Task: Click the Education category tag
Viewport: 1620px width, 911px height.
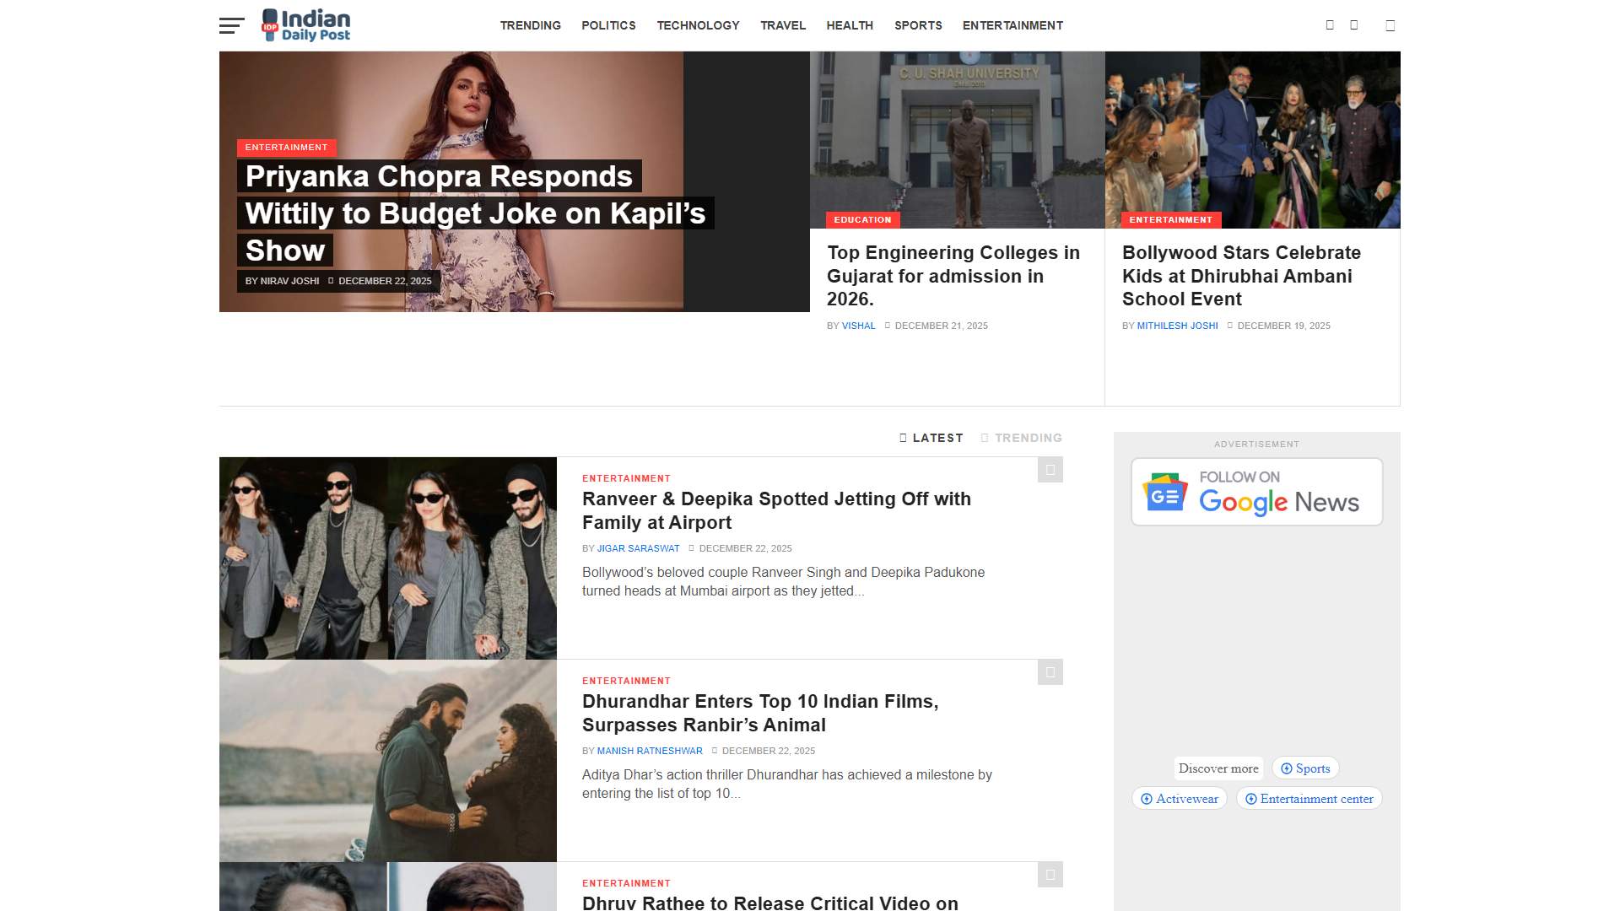Action: [x=862, y=220]
